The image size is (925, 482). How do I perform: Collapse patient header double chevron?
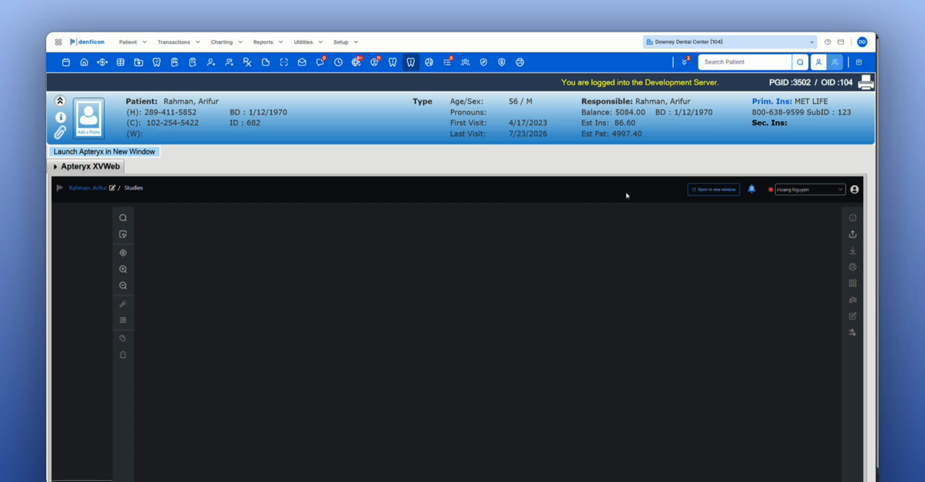[x=60, y=101]
